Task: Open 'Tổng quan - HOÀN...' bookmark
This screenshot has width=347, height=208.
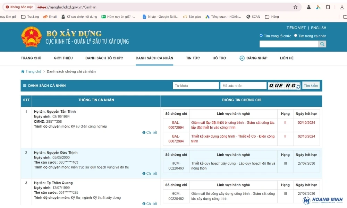Action: click(x=223, y=17)
